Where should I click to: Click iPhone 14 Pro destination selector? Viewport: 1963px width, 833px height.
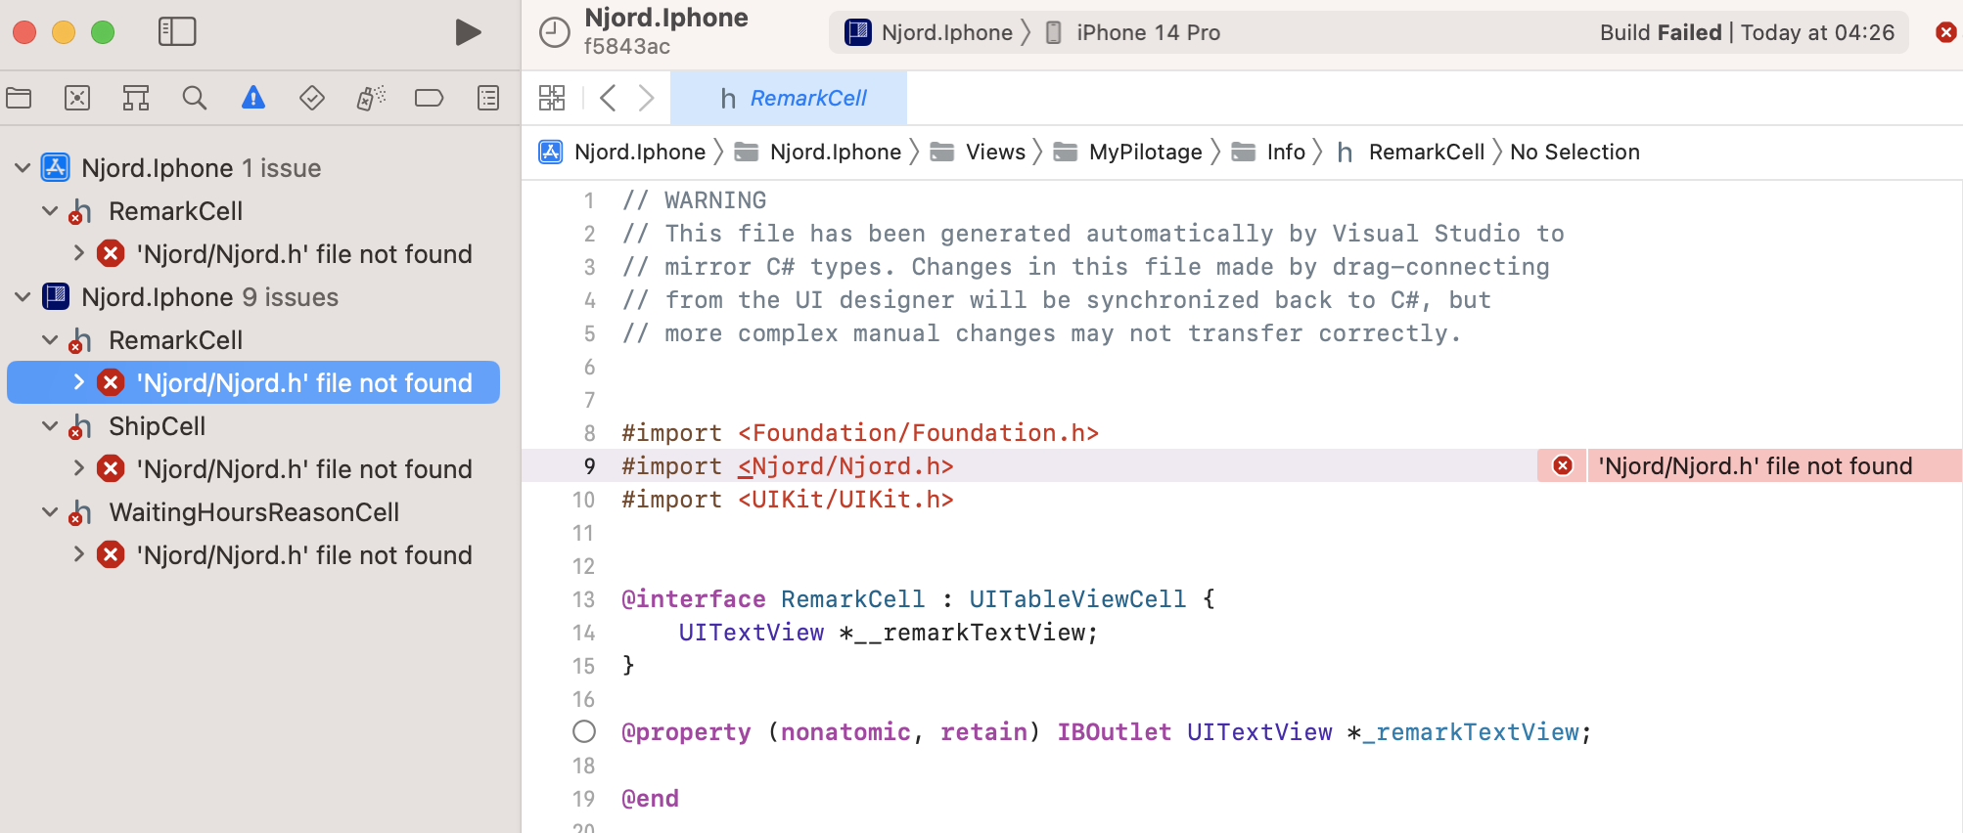click(x=1147, y=32)
